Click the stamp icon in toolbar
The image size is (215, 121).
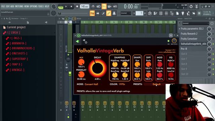tap(114, 13)
